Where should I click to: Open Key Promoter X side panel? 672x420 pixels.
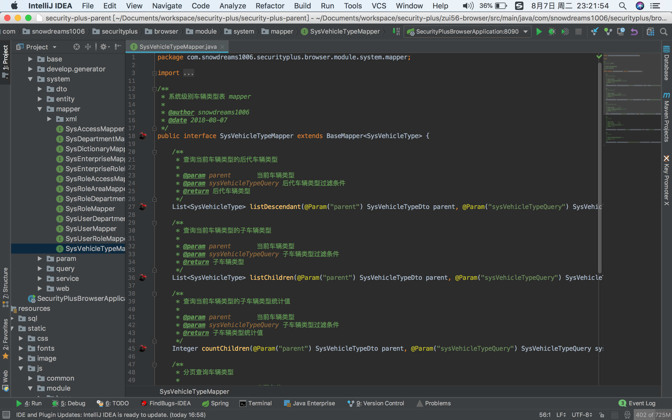[x=666, y=180]
